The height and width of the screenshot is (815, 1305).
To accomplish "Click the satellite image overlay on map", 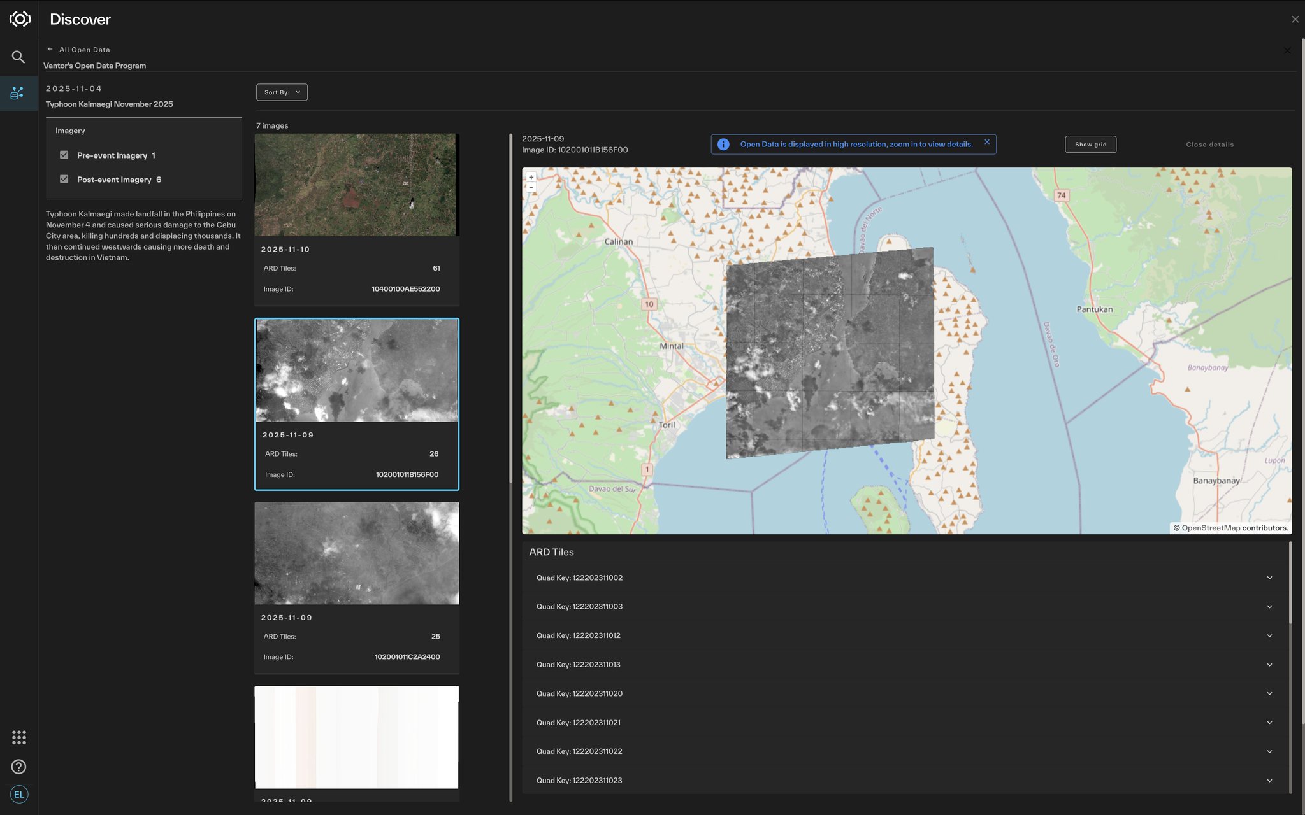I will click(830, 352).
